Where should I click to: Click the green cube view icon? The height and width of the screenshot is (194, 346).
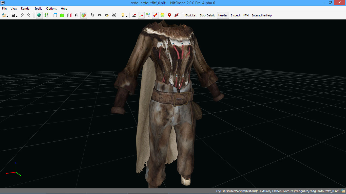(62, 15)
